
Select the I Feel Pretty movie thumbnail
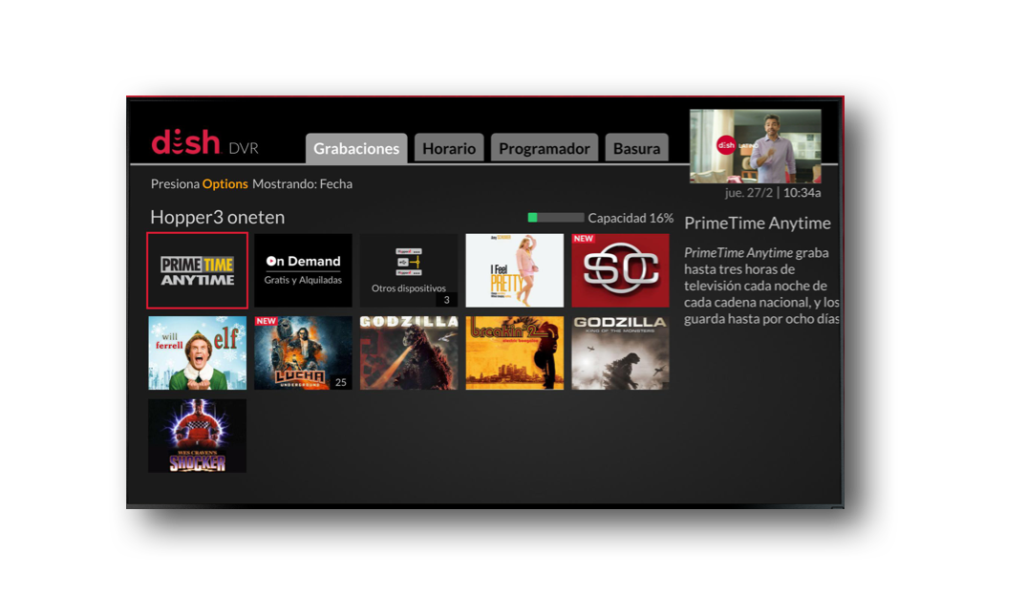coord(514,270)
